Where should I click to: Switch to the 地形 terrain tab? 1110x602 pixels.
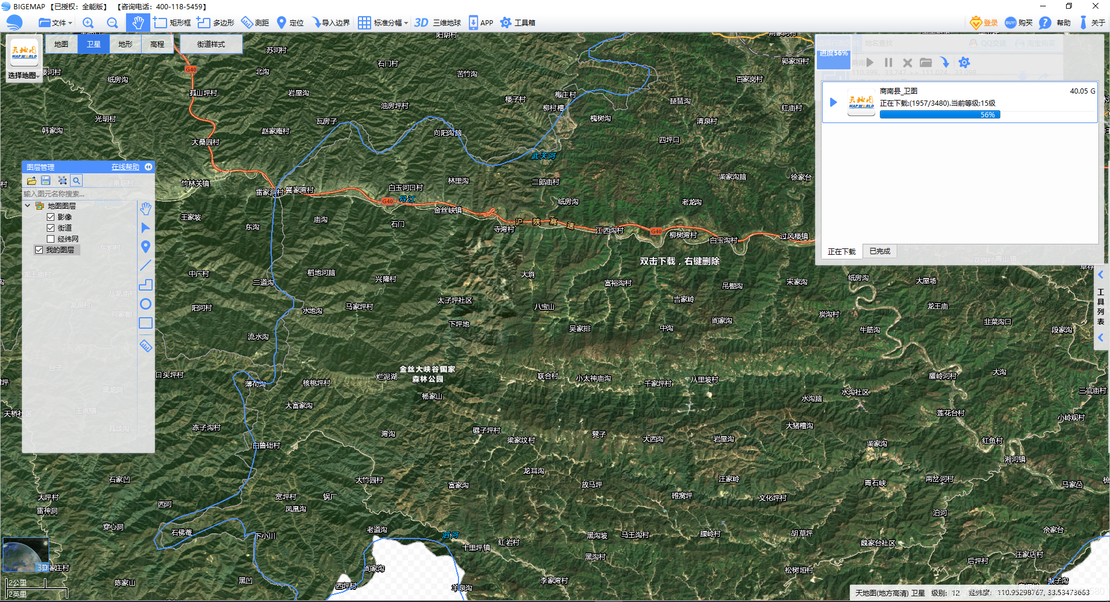pos(125,44)
